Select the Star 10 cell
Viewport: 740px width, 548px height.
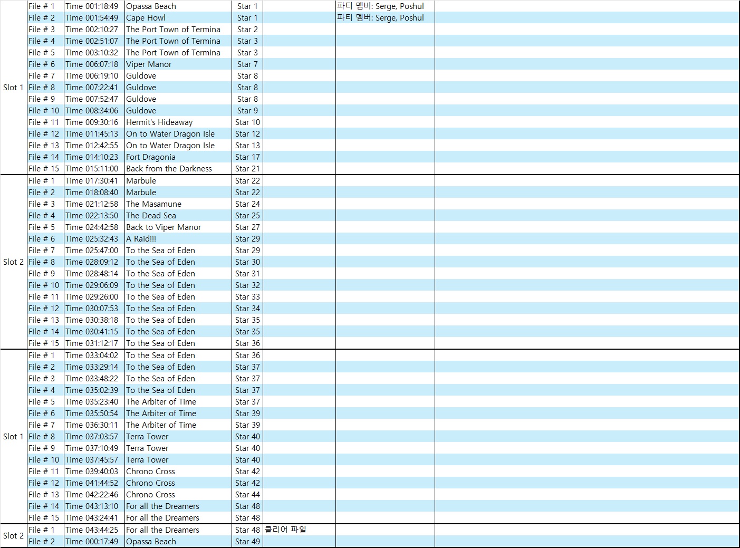point(247,122)
